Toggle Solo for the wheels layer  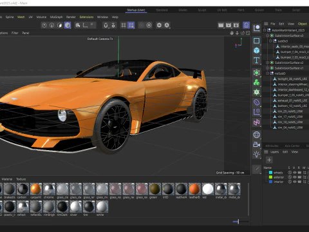tap(290, 173)
